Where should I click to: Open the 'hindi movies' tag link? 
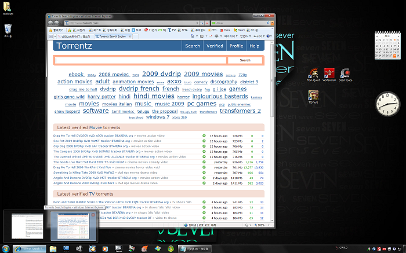tap(154, 96)
